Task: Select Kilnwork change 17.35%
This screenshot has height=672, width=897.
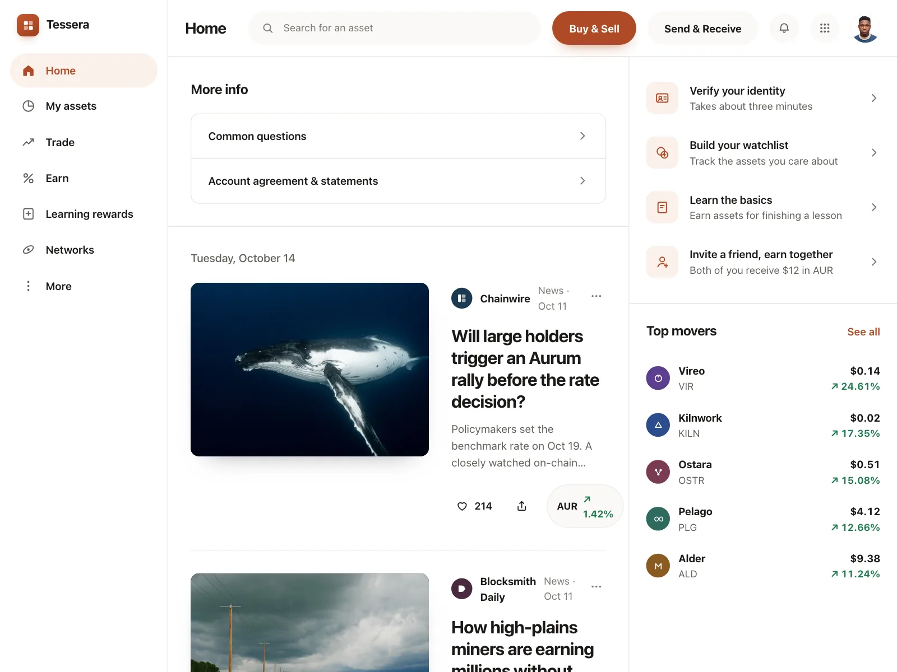Action: tap(856, 433)
